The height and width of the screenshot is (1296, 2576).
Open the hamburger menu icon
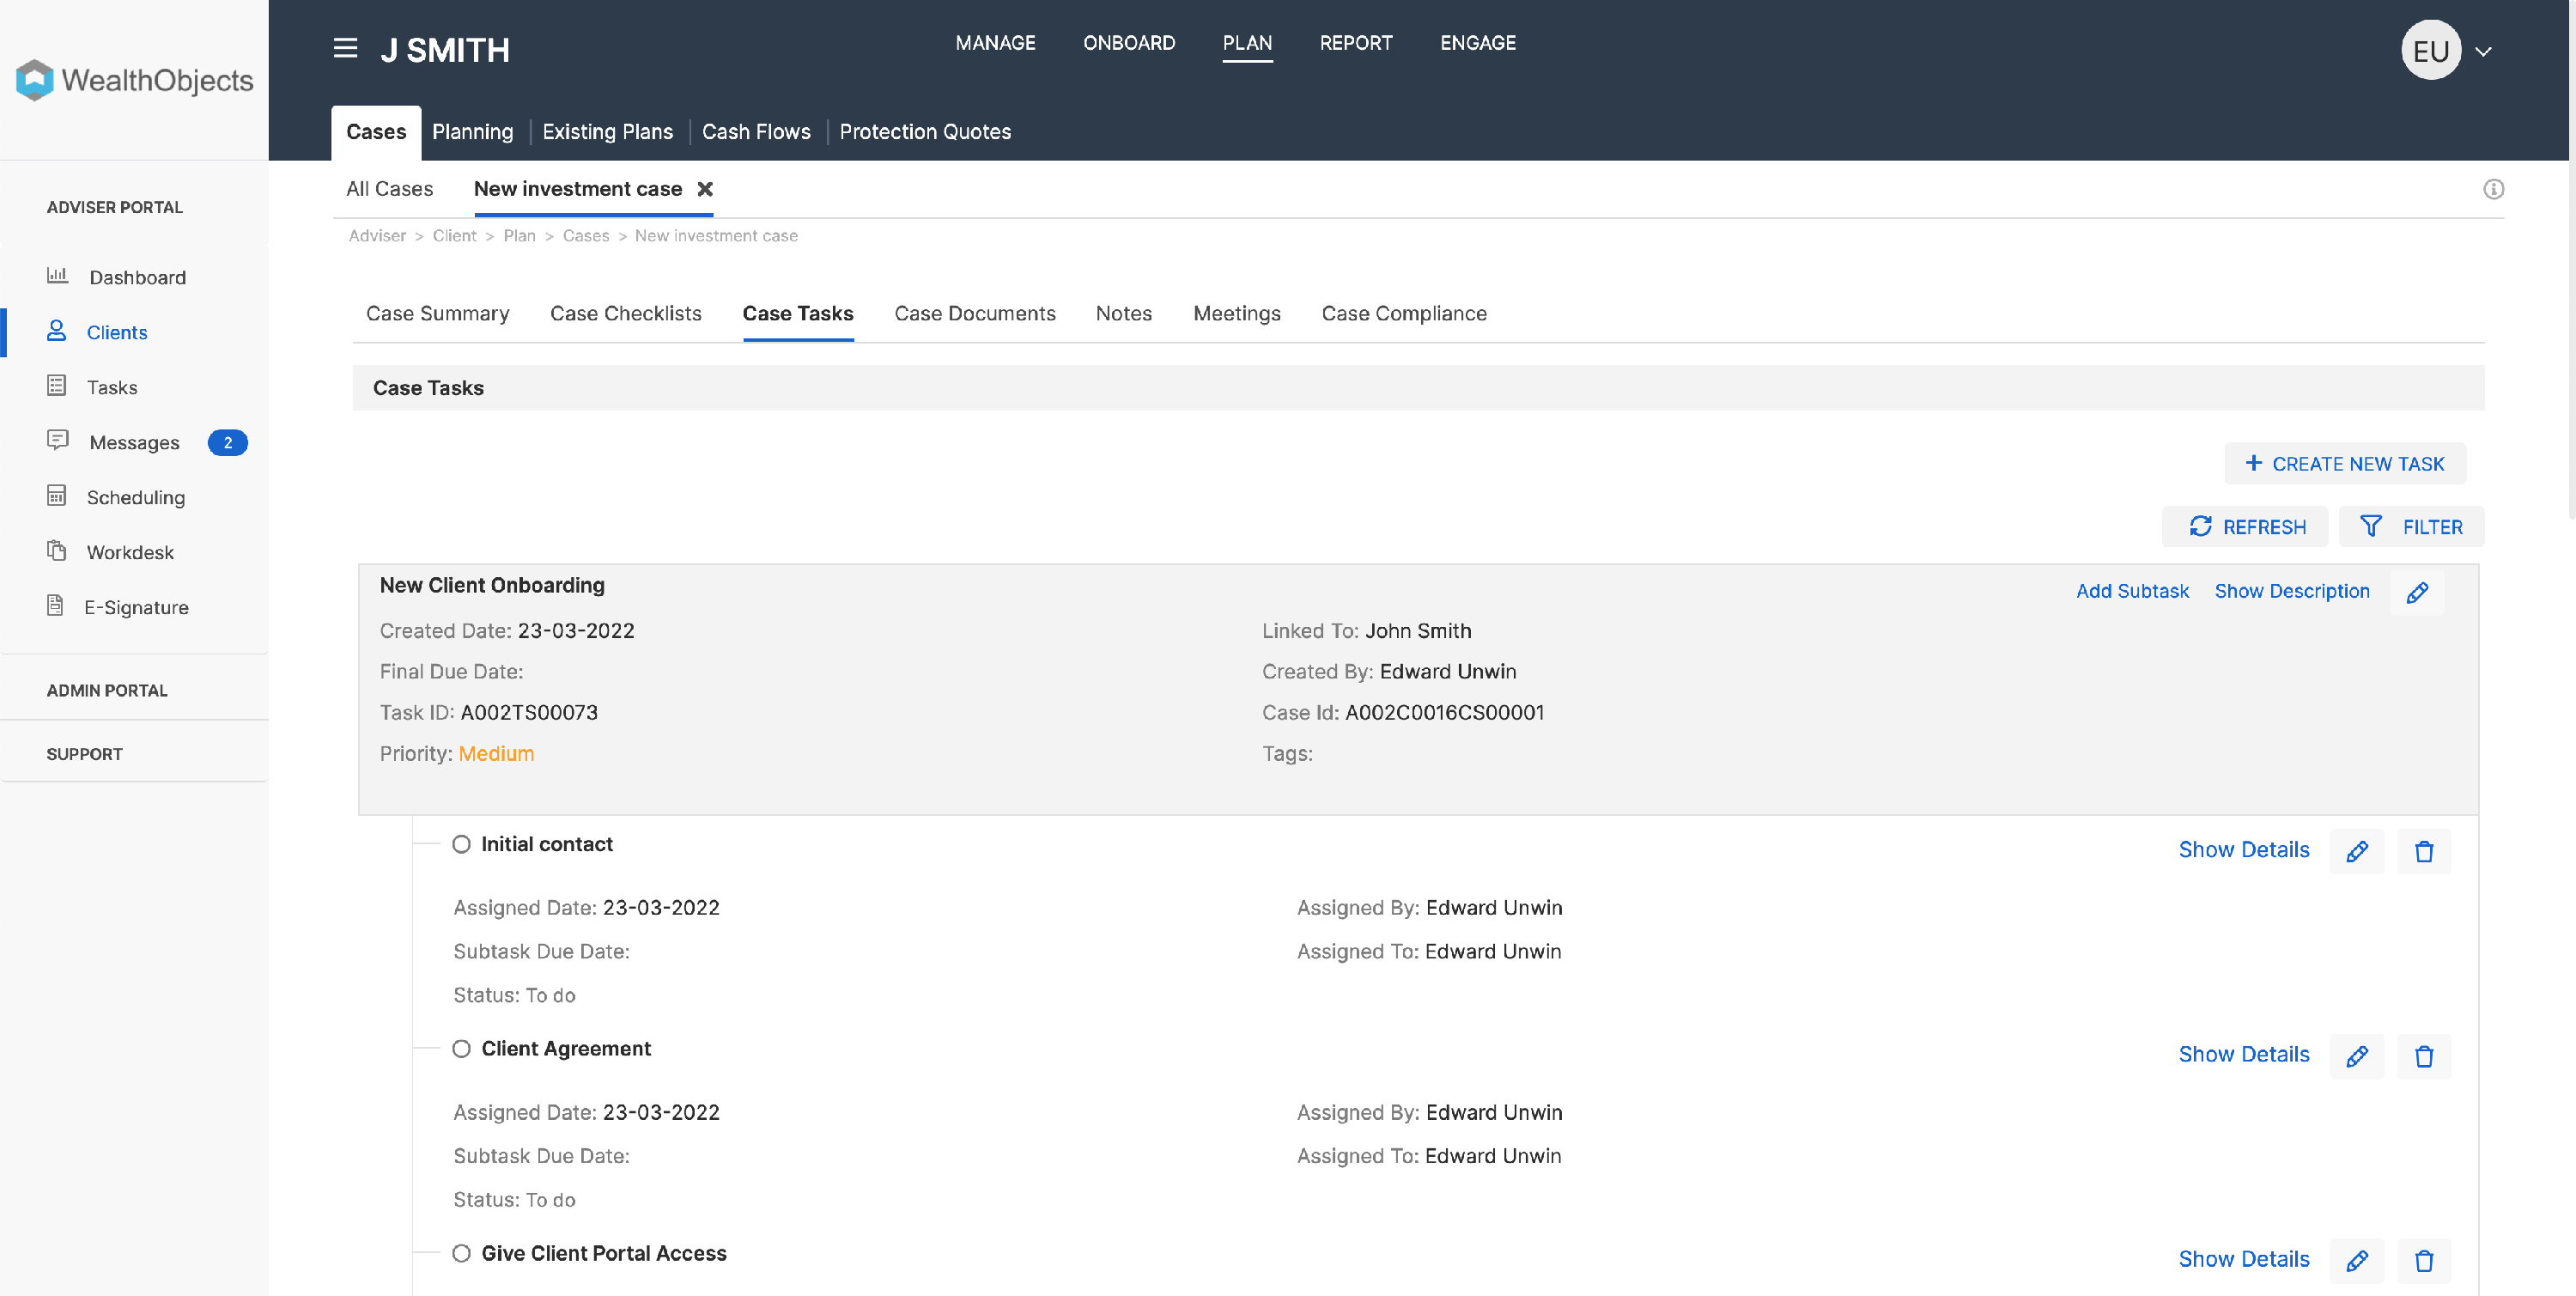click(x=345, y=48)
